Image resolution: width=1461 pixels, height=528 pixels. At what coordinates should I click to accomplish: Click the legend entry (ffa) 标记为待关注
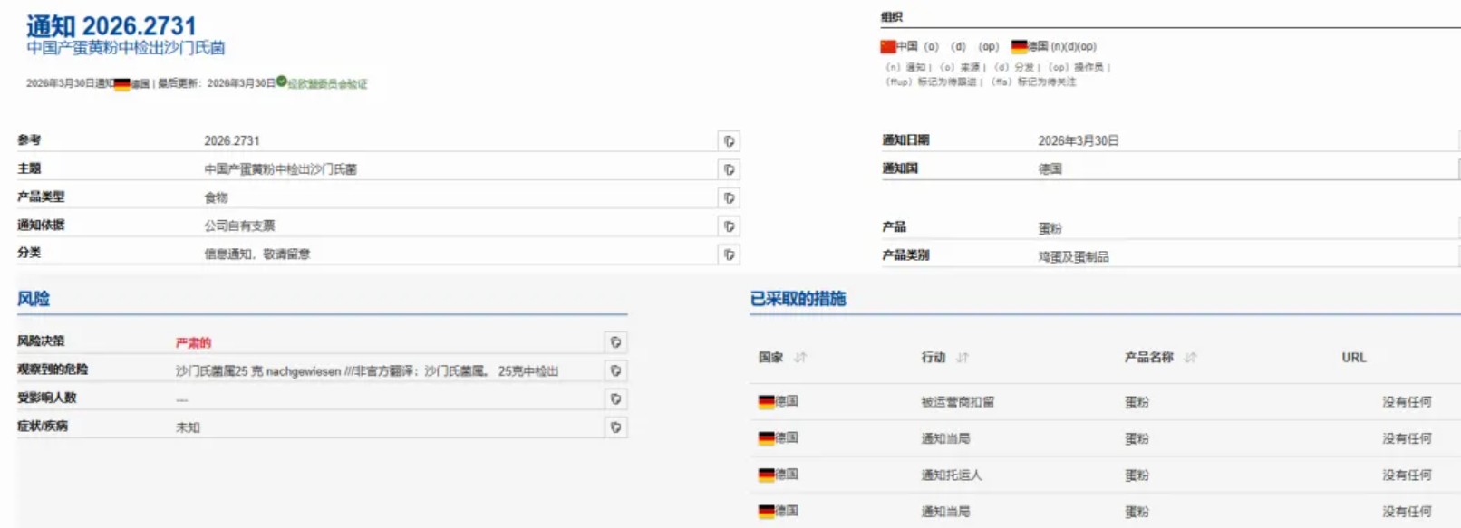(1033, 82)
